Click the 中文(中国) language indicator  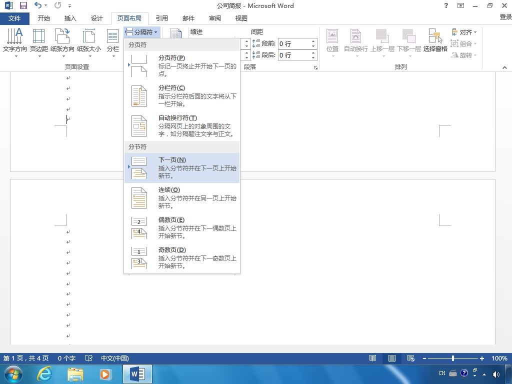click(115, 358)
